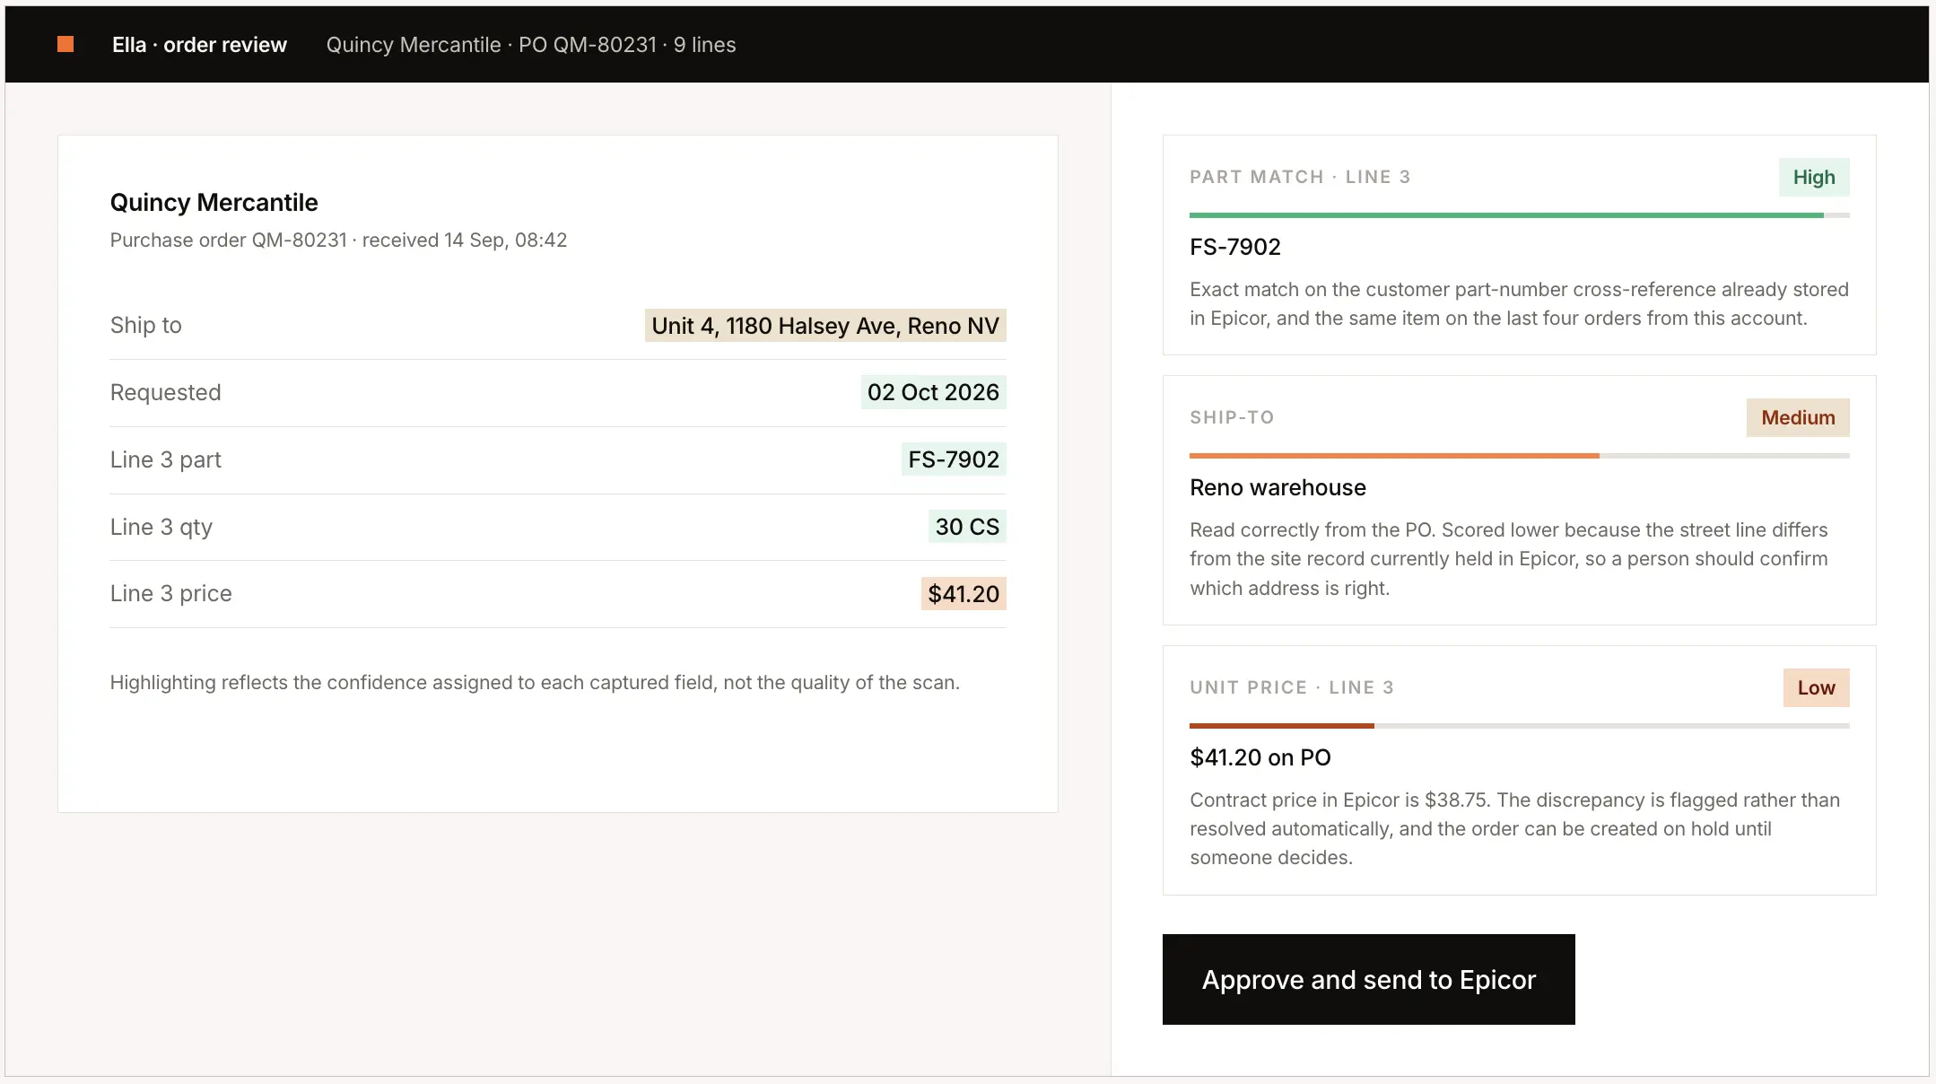This screenshot has width=1936, height=1084.
Task: Click the FS-7902 title in Part Match card
Action: click(x=1235, y=247)
